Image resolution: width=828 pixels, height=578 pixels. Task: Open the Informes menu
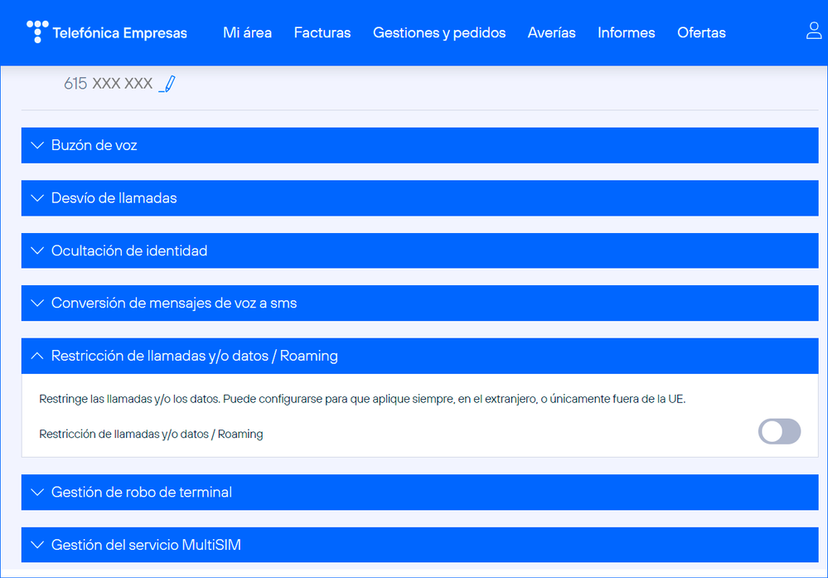click(626, 33)
